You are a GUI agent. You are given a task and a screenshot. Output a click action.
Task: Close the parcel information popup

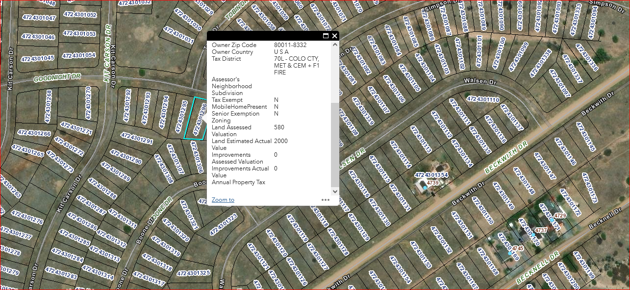tap(335, 36)
